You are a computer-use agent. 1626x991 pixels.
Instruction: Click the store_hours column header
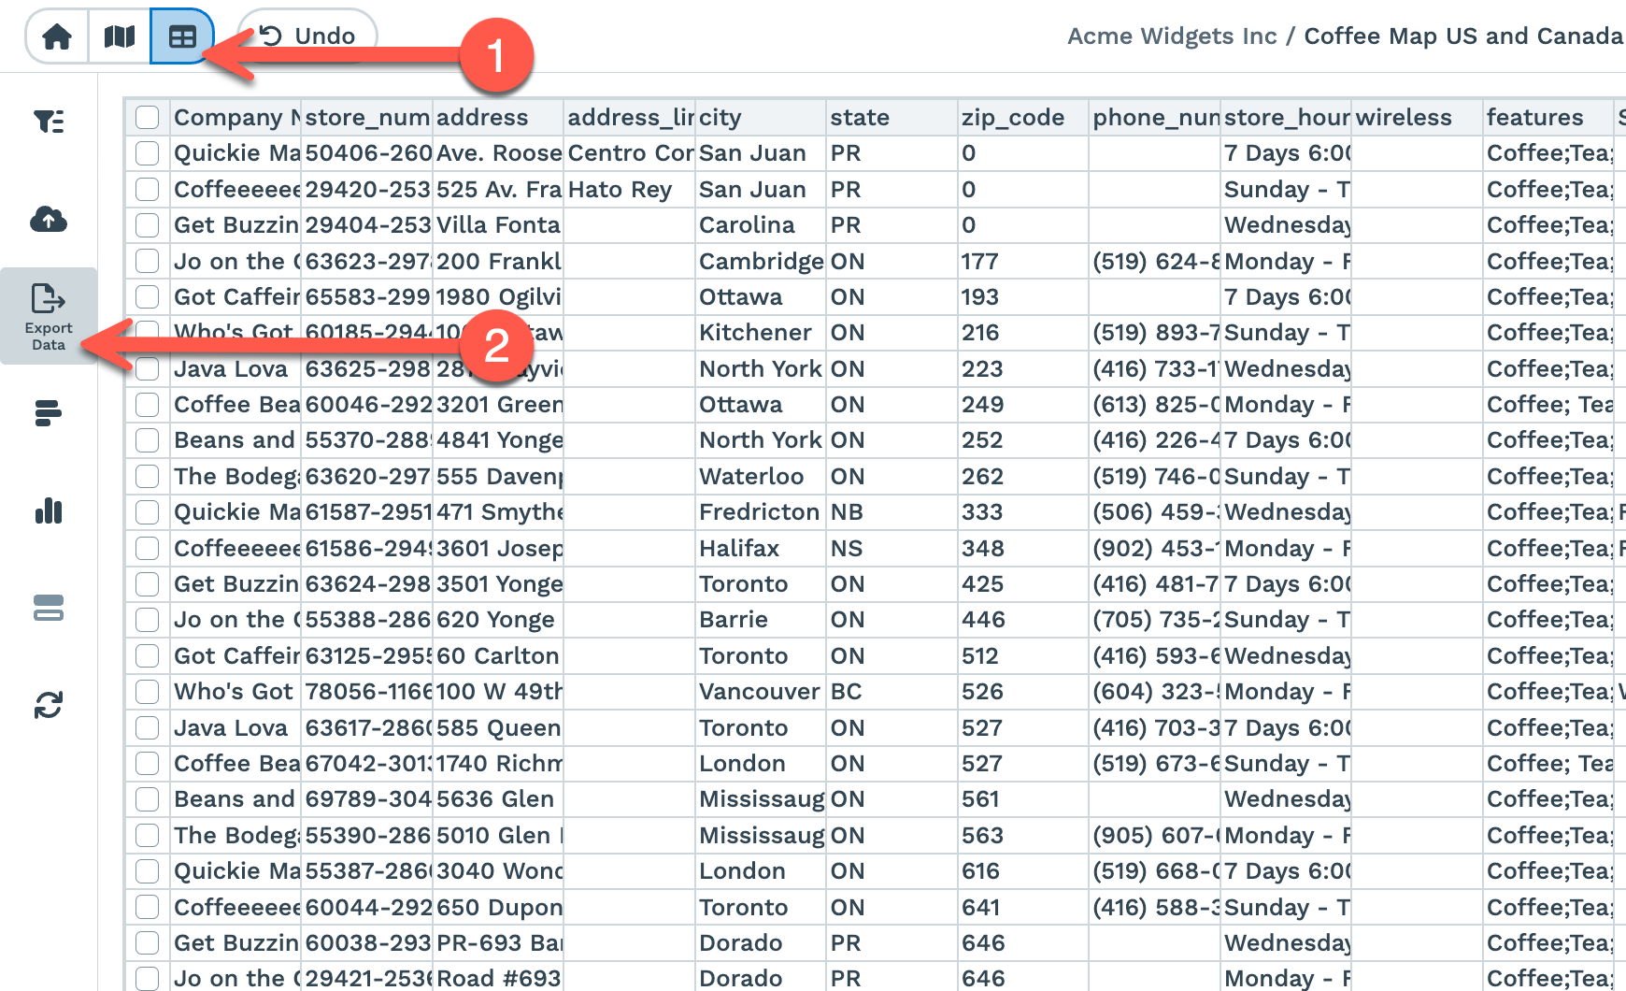[1286, 118]
